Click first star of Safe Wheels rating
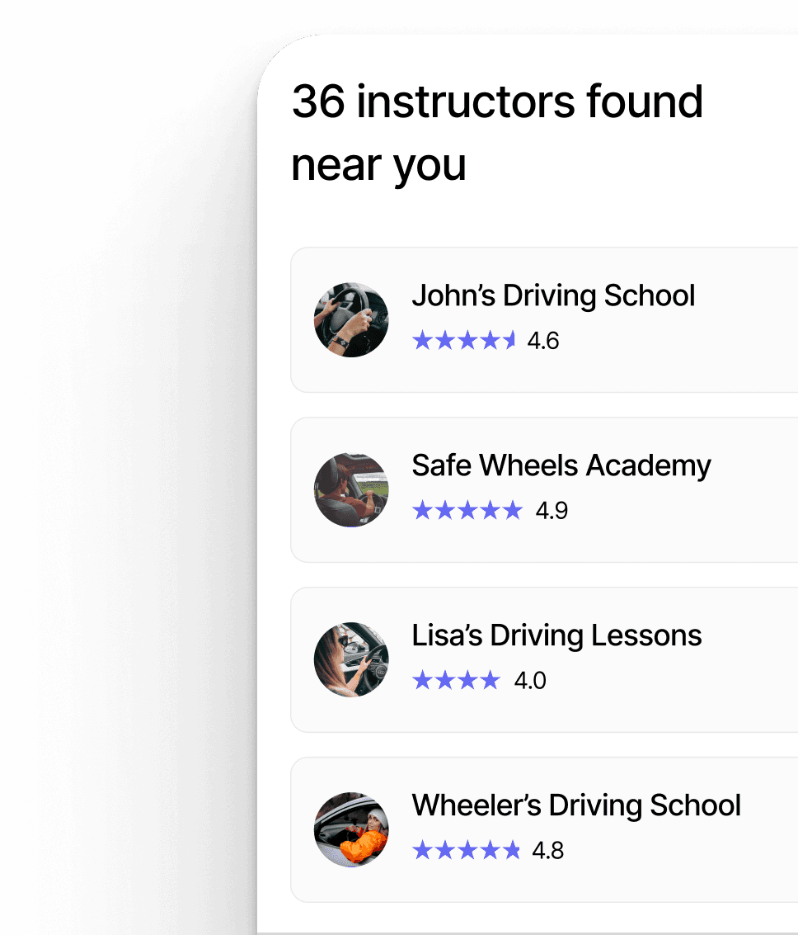Image resolution: width=798 pixels, height=935 pixels. (x=422, y=510)
